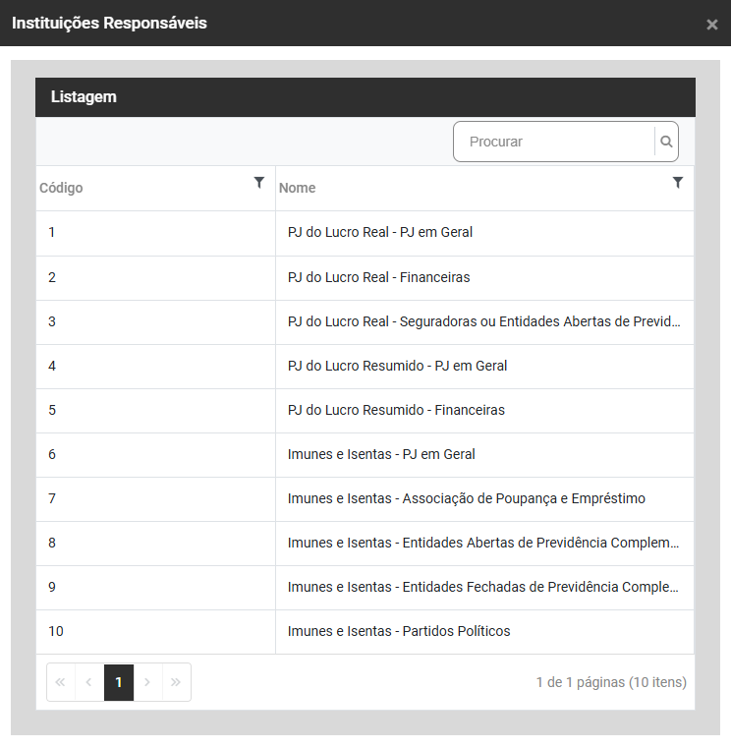The height and width of the screenshot is (748, 731).
Task: Pick PJ do Lucro Resumido - PJ em Geral
Action: click(397, 366)
